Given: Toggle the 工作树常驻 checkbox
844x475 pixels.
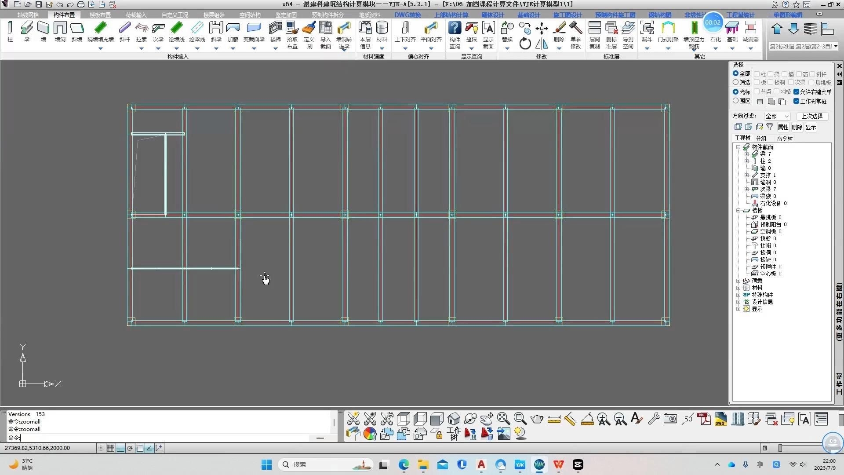Looking at the screenshot, I should (796, 101).
